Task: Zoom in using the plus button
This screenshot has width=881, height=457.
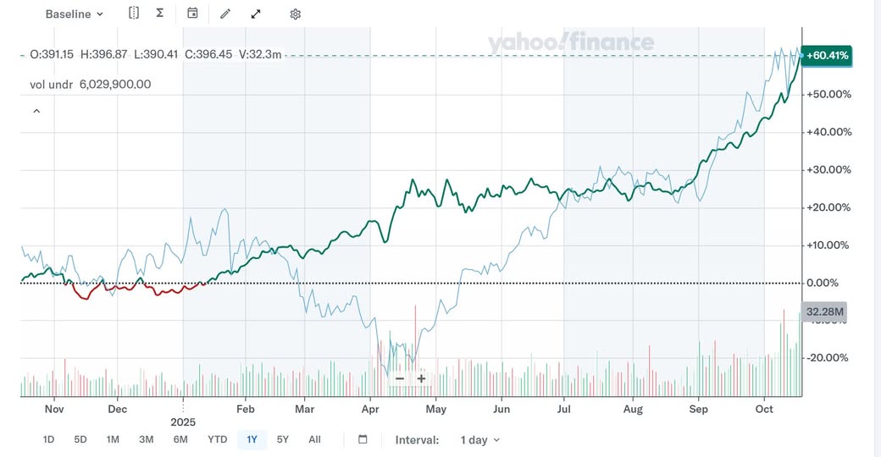Action: pyautogui.click(x=422, y=378)
